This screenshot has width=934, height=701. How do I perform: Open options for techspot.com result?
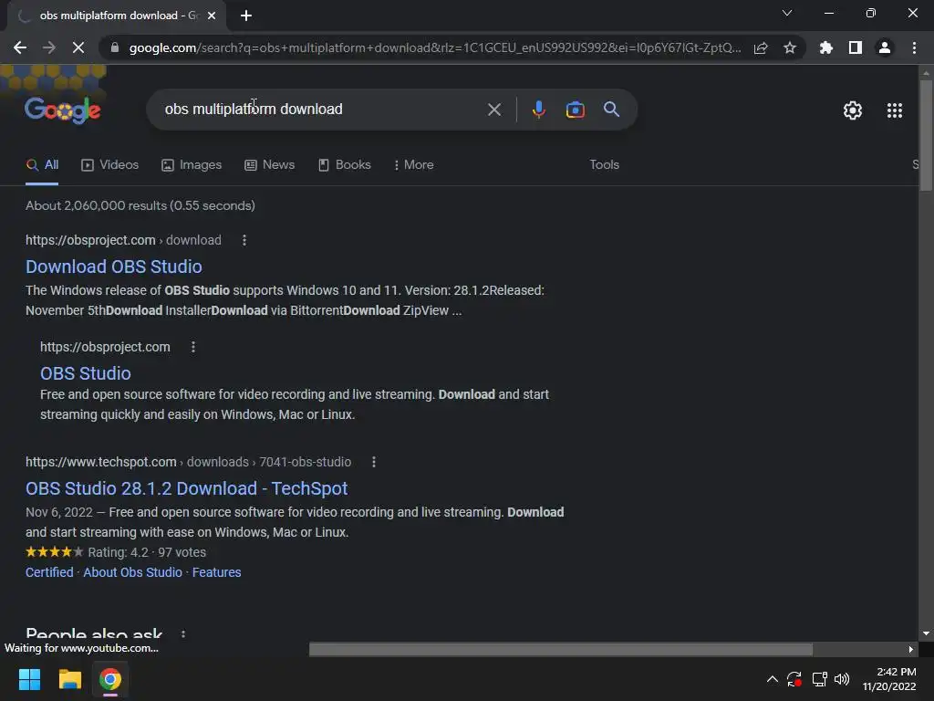click(374, 462)
